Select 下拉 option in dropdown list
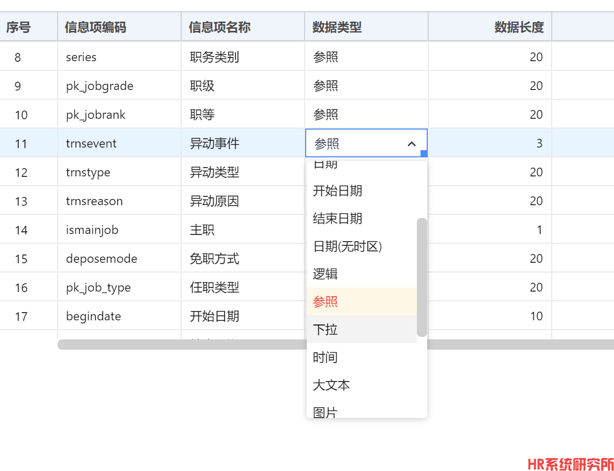Image resolution: width=614 pixels, height=471 pixels. tap(325, 329)
